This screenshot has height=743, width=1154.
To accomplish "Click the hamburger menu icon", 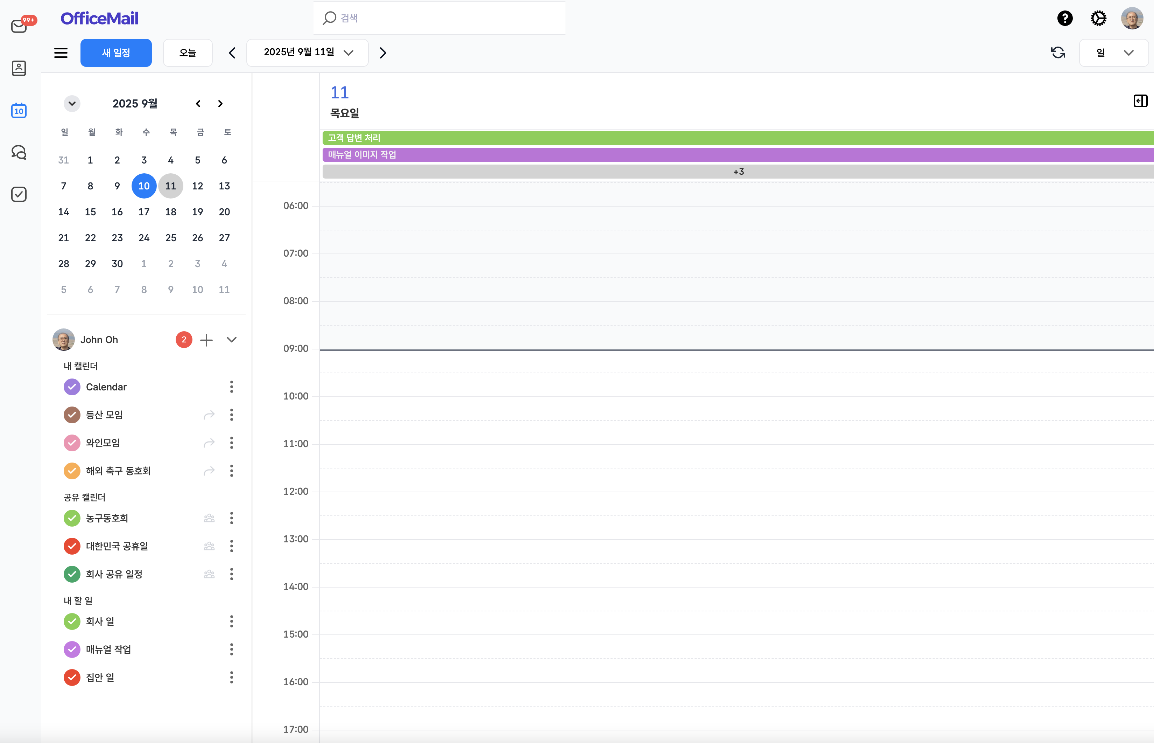I will [61, 53].
